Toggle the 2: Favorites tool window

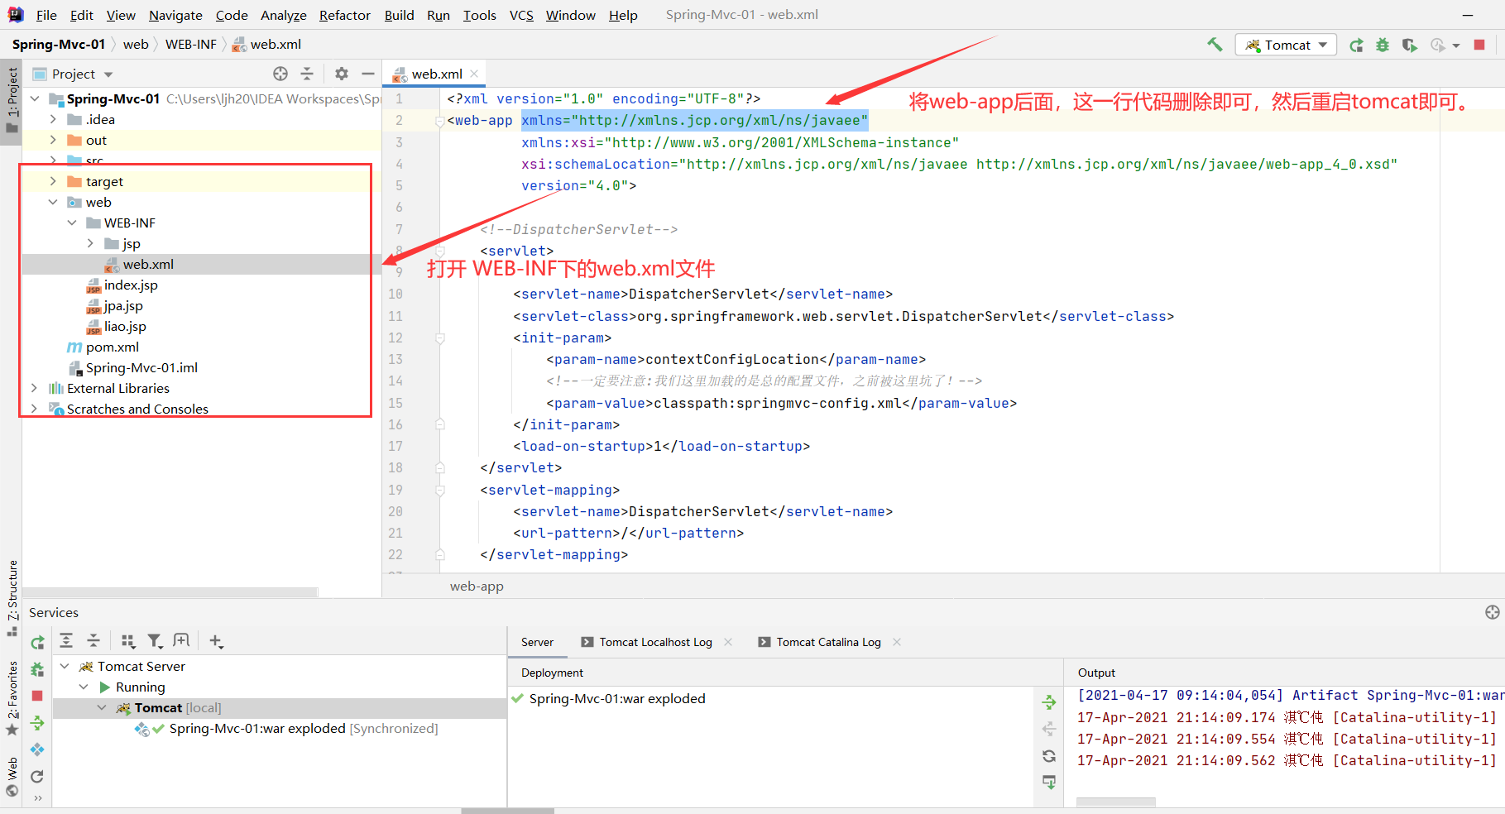click(12, 697)
